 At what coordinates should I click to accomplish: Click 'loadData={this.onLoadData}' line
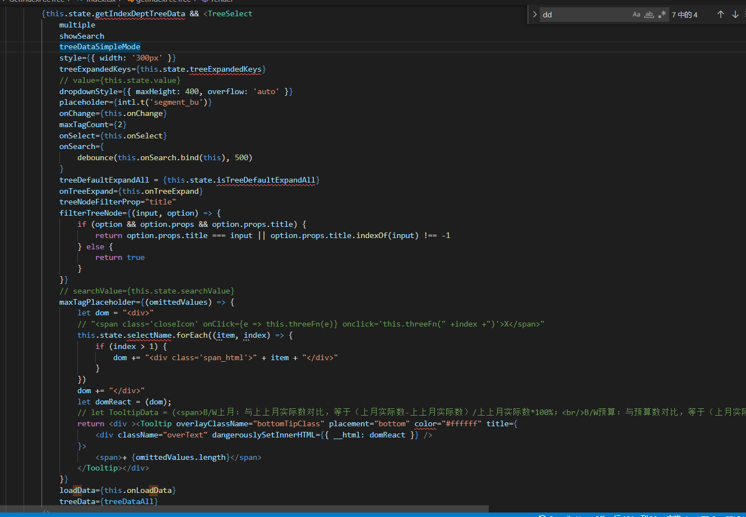coord(118,490)
